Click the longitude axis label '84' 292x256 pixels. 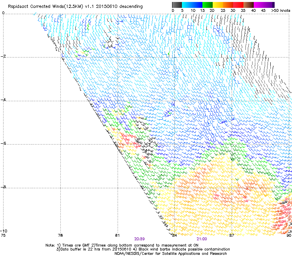174,236
